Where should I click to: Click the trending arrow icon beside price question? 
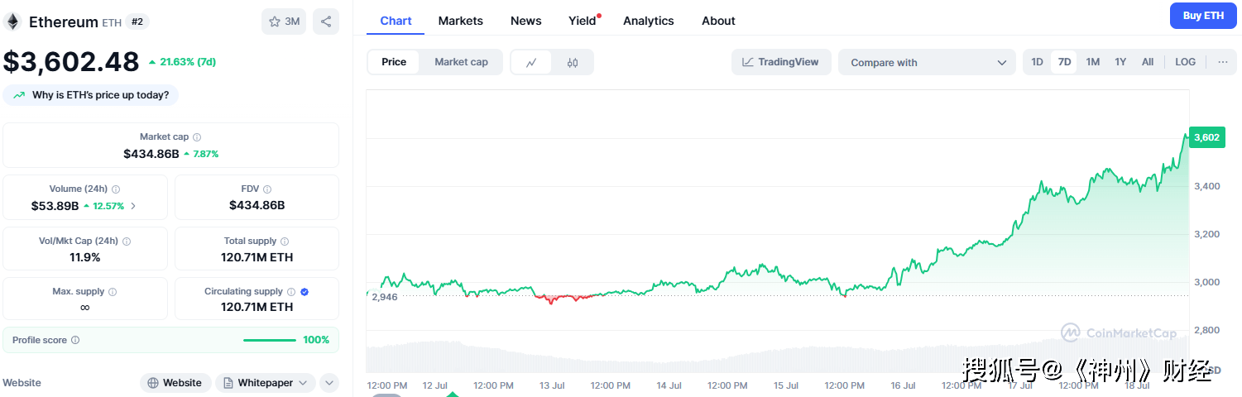[x=19, y=95]
